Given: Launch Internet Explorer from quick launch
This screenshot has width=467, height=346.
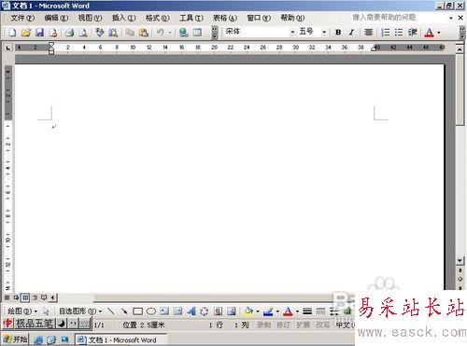Looking at the screenshot, I should point(38,339).
